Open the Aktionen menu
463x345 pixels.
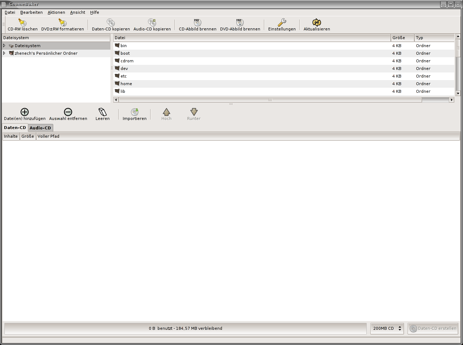tap(56, 12)
